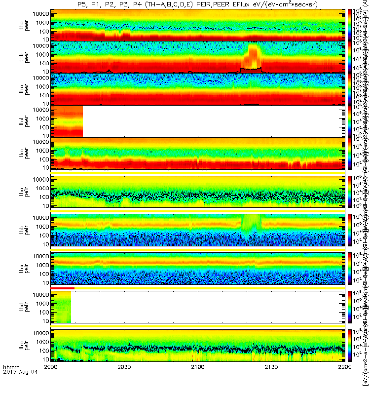The image size is (370, 395).
Task: Click the "2017 Aug 04" date label
Action: coord(20,372)
